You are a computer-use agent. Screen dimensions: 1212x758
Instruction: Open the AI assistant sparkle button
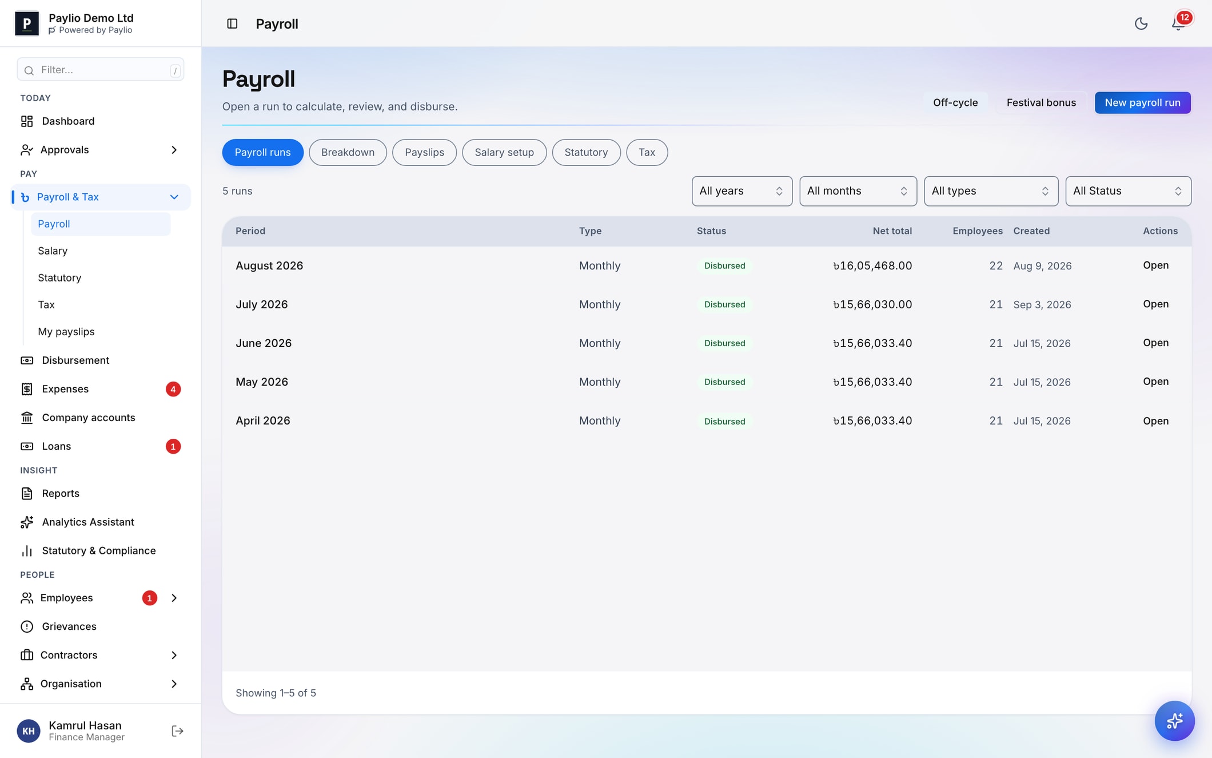(1174, 721)
